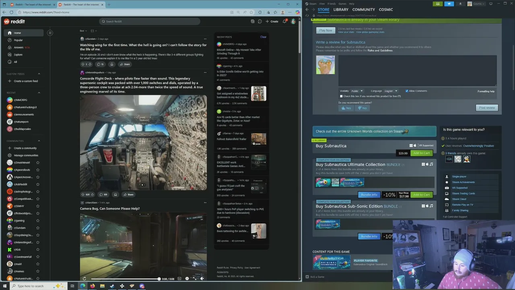Image resolution: width=515 pixels, height=290 pixels.
Task: Open the Reddit chat icon in header
Action: click(260, 21)
